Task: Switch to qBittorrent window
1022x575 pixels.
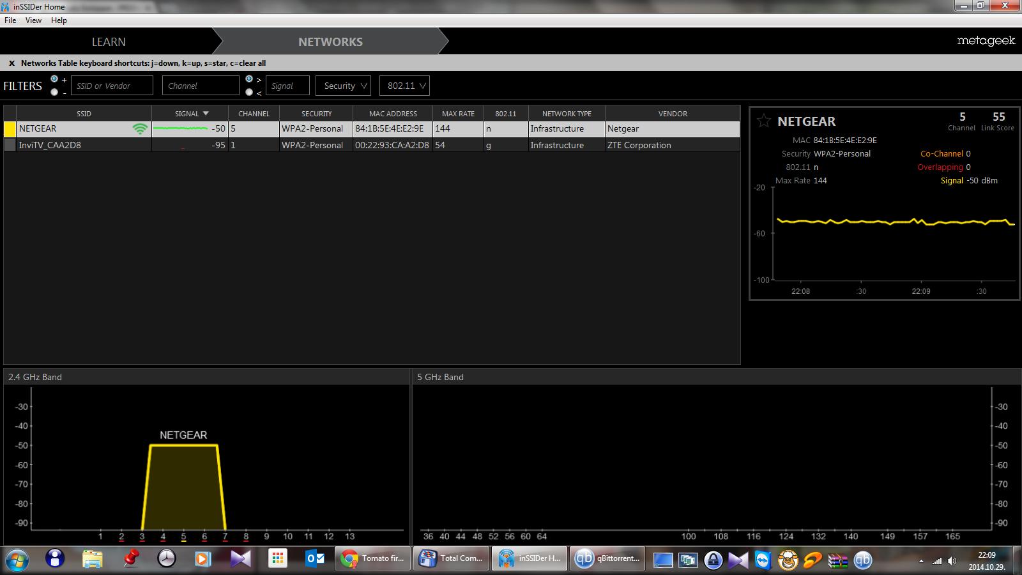Action: pyautogui.click(x=607, y=559)
